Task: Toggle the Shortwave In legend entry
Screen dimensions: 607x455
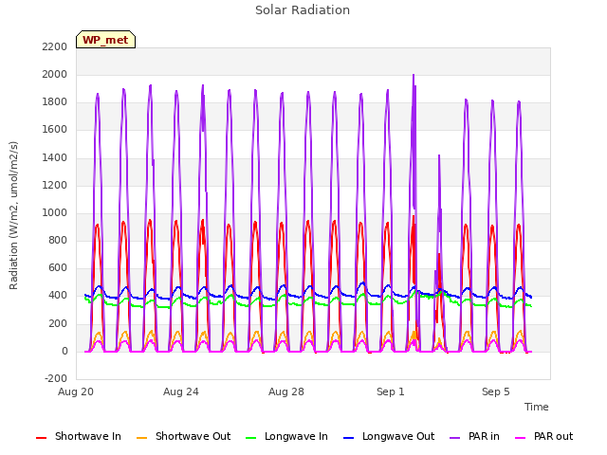Action: click(x=79, y=436)
